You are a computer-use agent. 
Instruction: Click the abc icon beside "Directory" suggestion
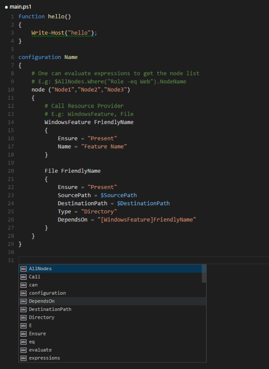click(x=24, y=317)
